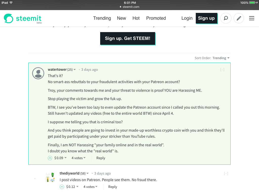Reply to thediyworld's comment
Screen dimensions: 259x194
coord(113,187)
